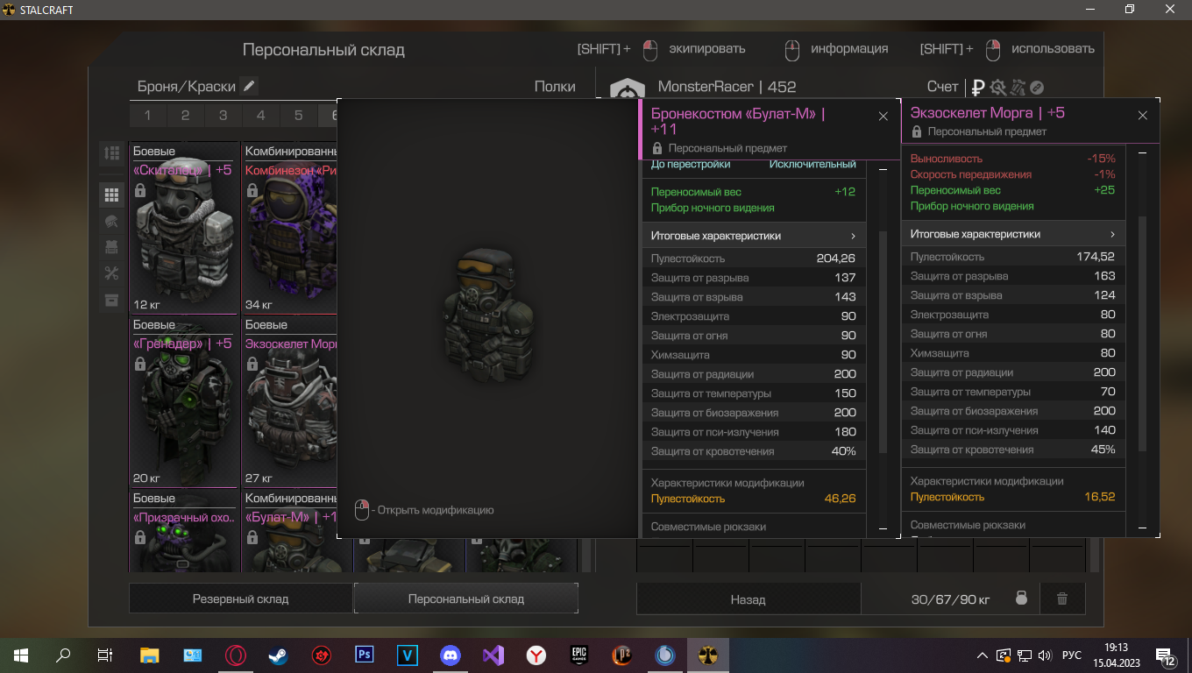Open Visual Studio from the taskbar

tap(493, 655)
